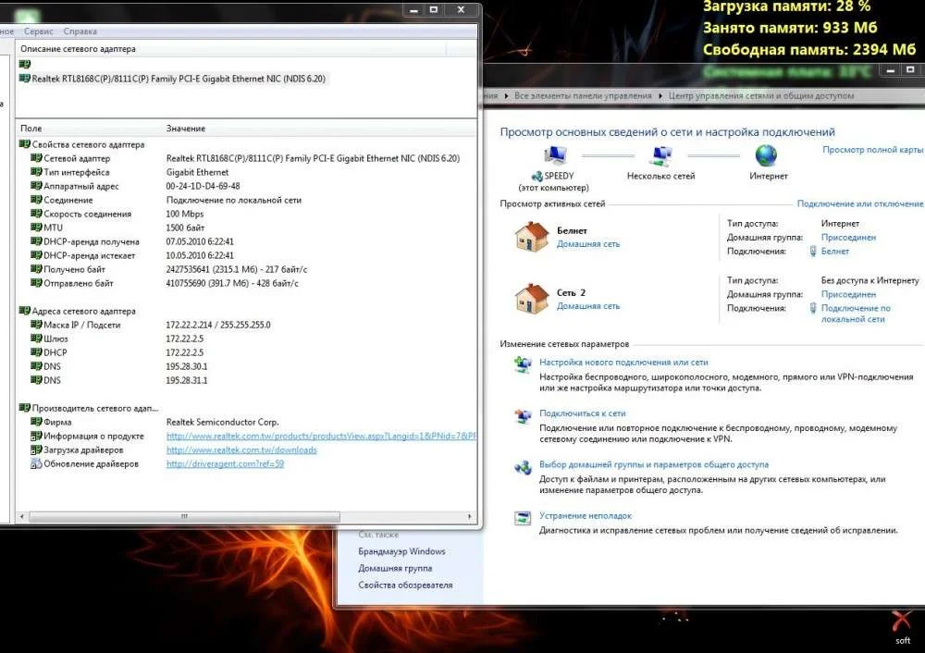The image size is (925, 653).
Task: Select the MAC address value 00-24-1D-D4-69-48
Action: [203, 186]
